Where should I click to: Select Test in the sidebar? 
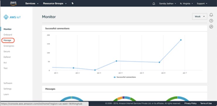[5, 68]
